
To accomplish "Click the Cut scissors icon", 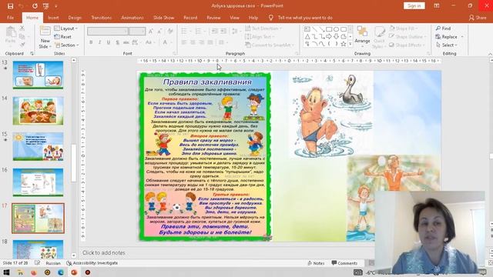I will point(22,28).
